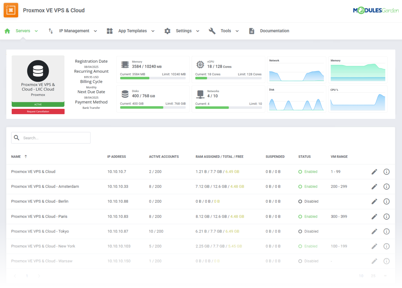Click the App Templates grid icon
Viewport: 402px width, 288px height.
pyautogui.click(x=110, y=31)
